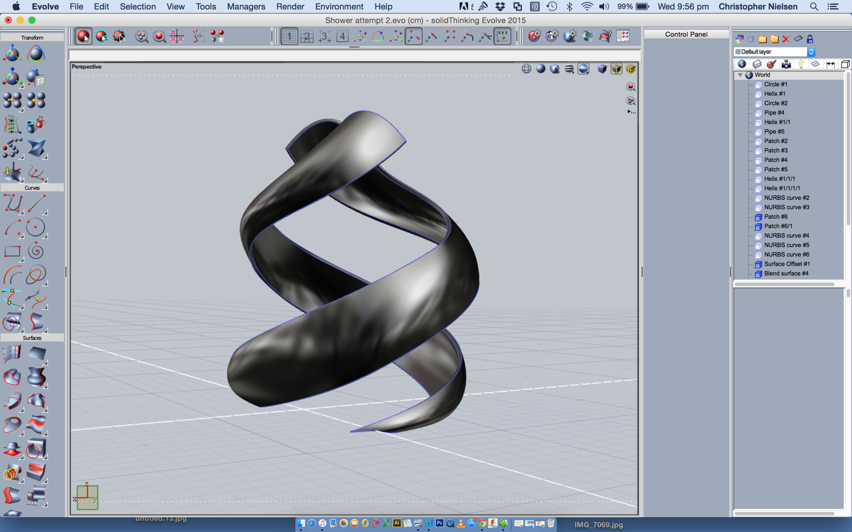The height and width of the screenshot is (532, 852).
Task: Select Blend surface #4 item
Action: coord(786,273)
